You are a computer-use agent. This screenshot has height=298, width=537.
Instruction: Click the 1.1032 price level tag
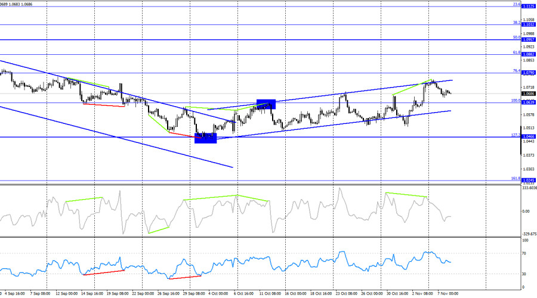(x=527, y=24)
